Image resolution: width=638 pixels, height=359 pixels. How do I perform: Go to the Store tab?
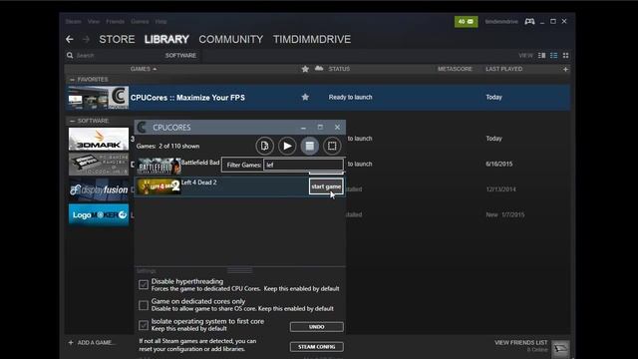[117, 39]
